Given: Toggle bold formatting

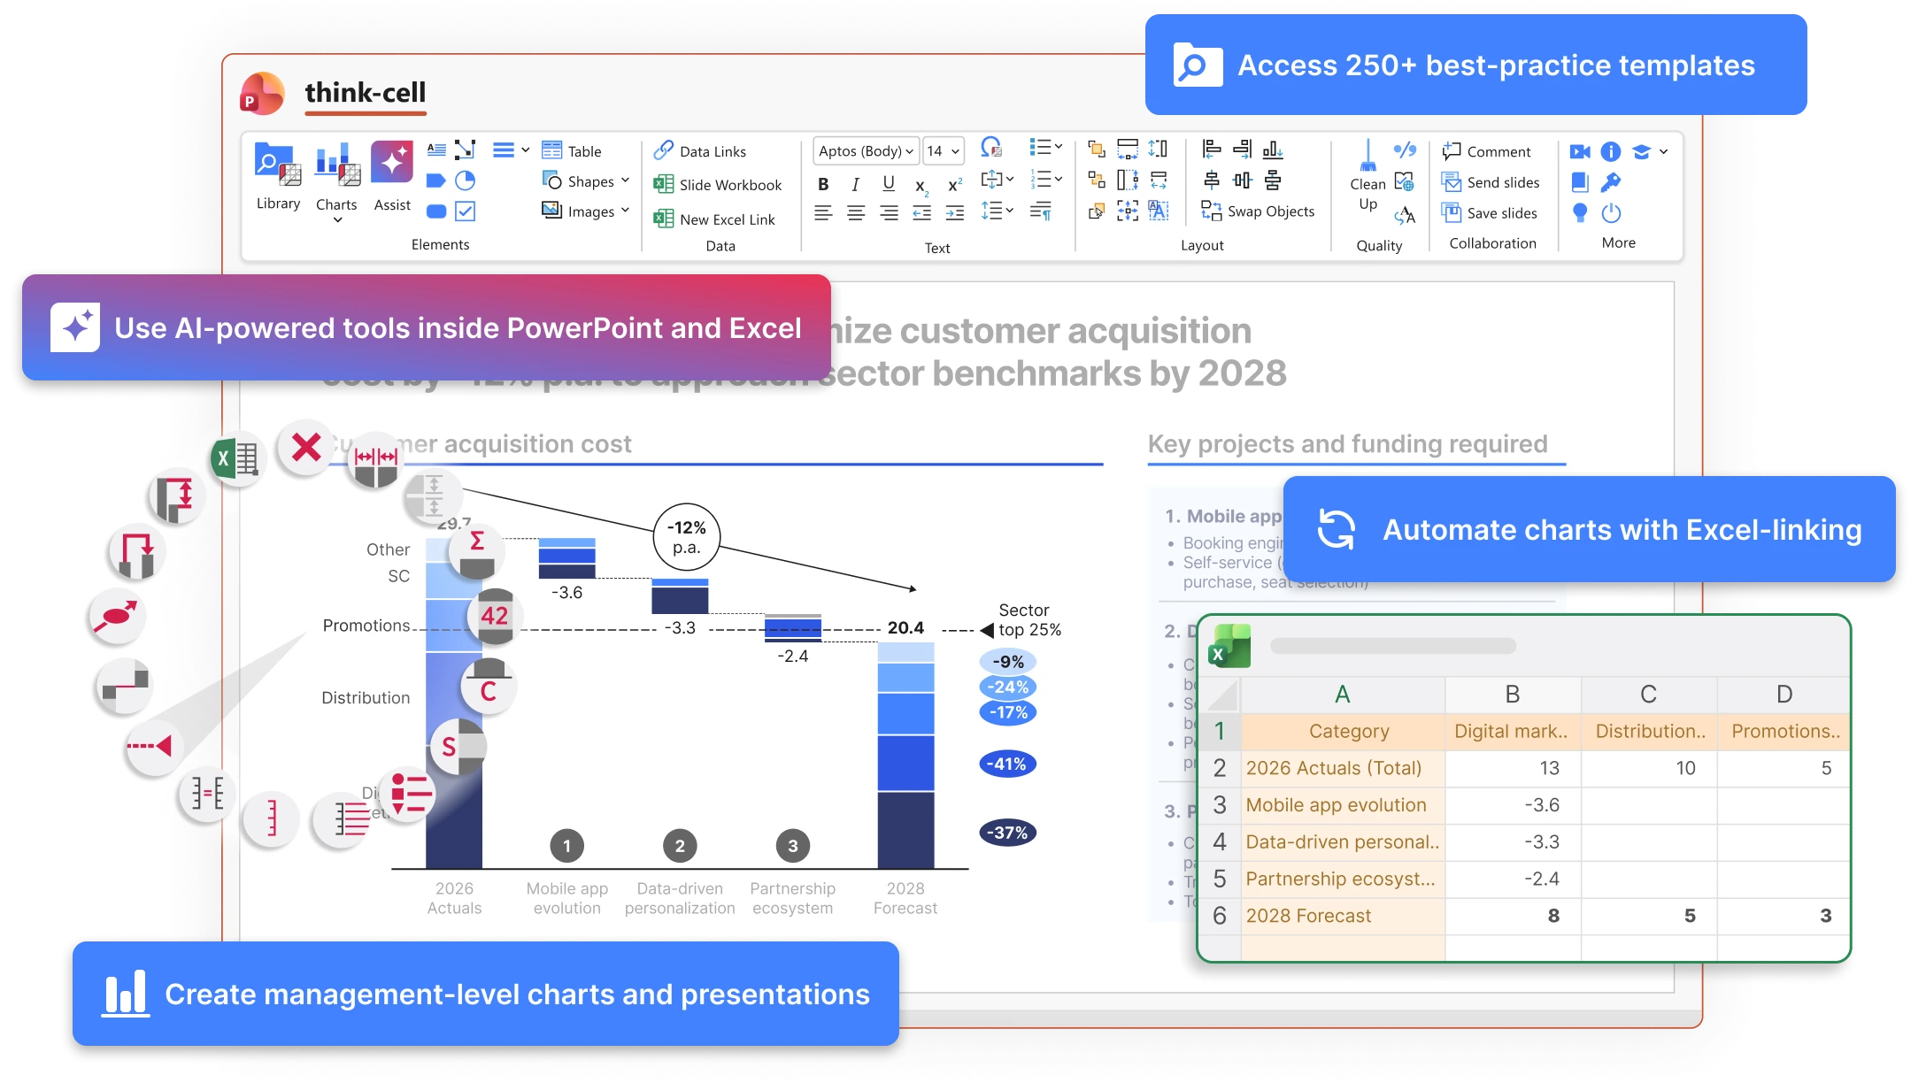Looking at the screenshot, I should 823,184.
